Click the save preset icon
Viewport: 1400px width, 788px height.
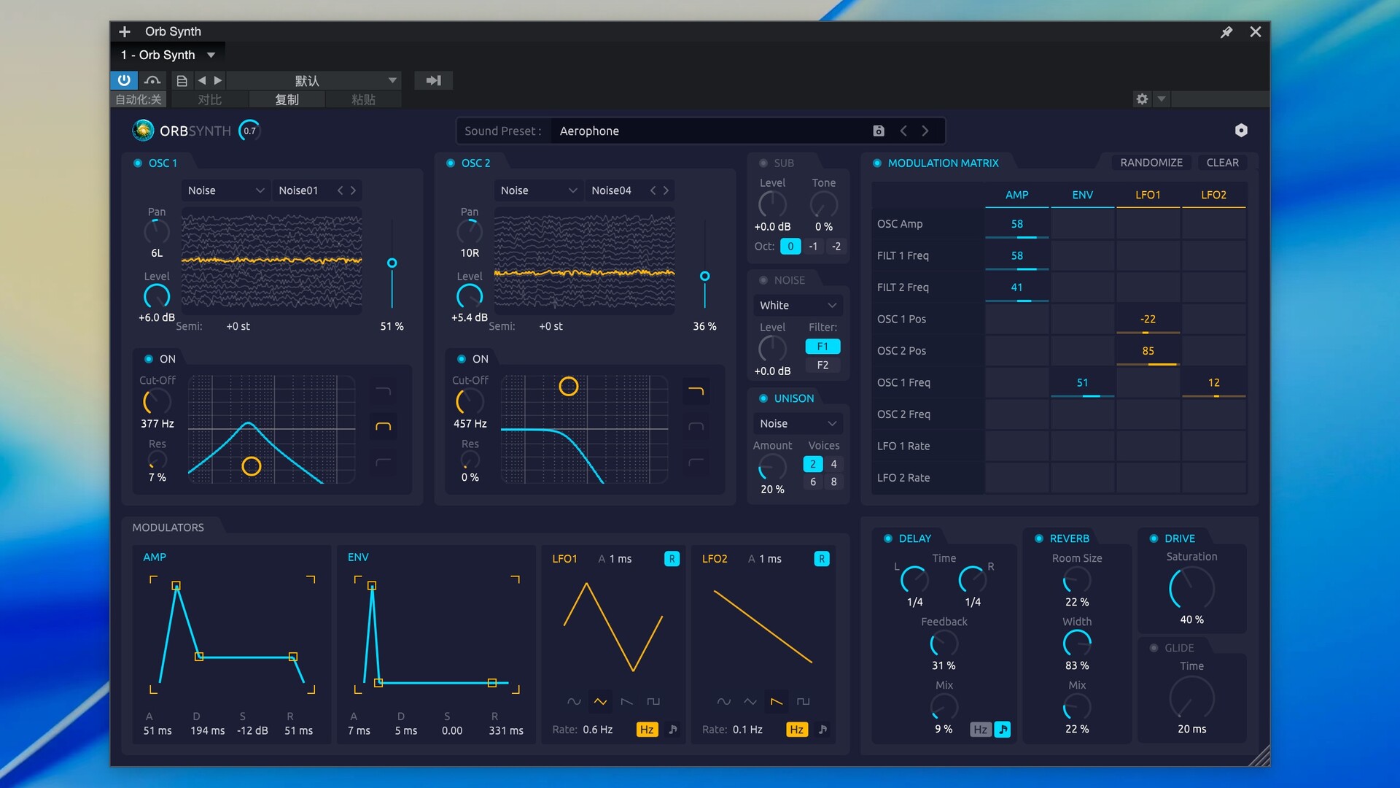(x=879, y=131)
